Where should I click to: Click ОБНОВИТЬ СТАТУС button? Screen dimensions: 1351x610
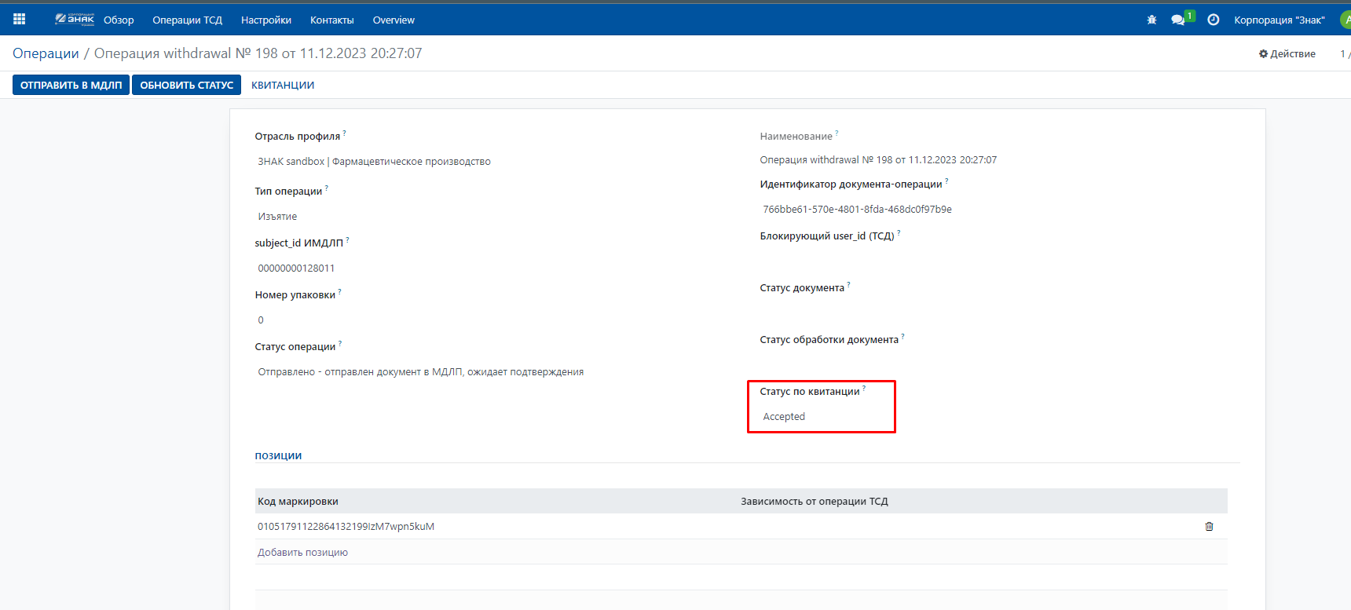tap(186, 85)
